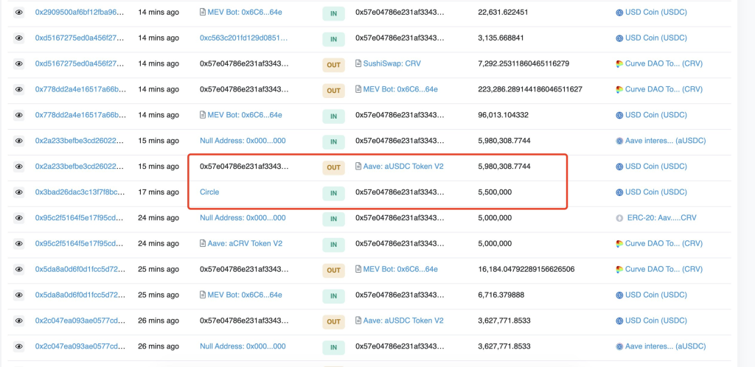755x367 pixels.
Task: Open sender address 0xc563c201fd129d0851...
Action: click(243, 38)
